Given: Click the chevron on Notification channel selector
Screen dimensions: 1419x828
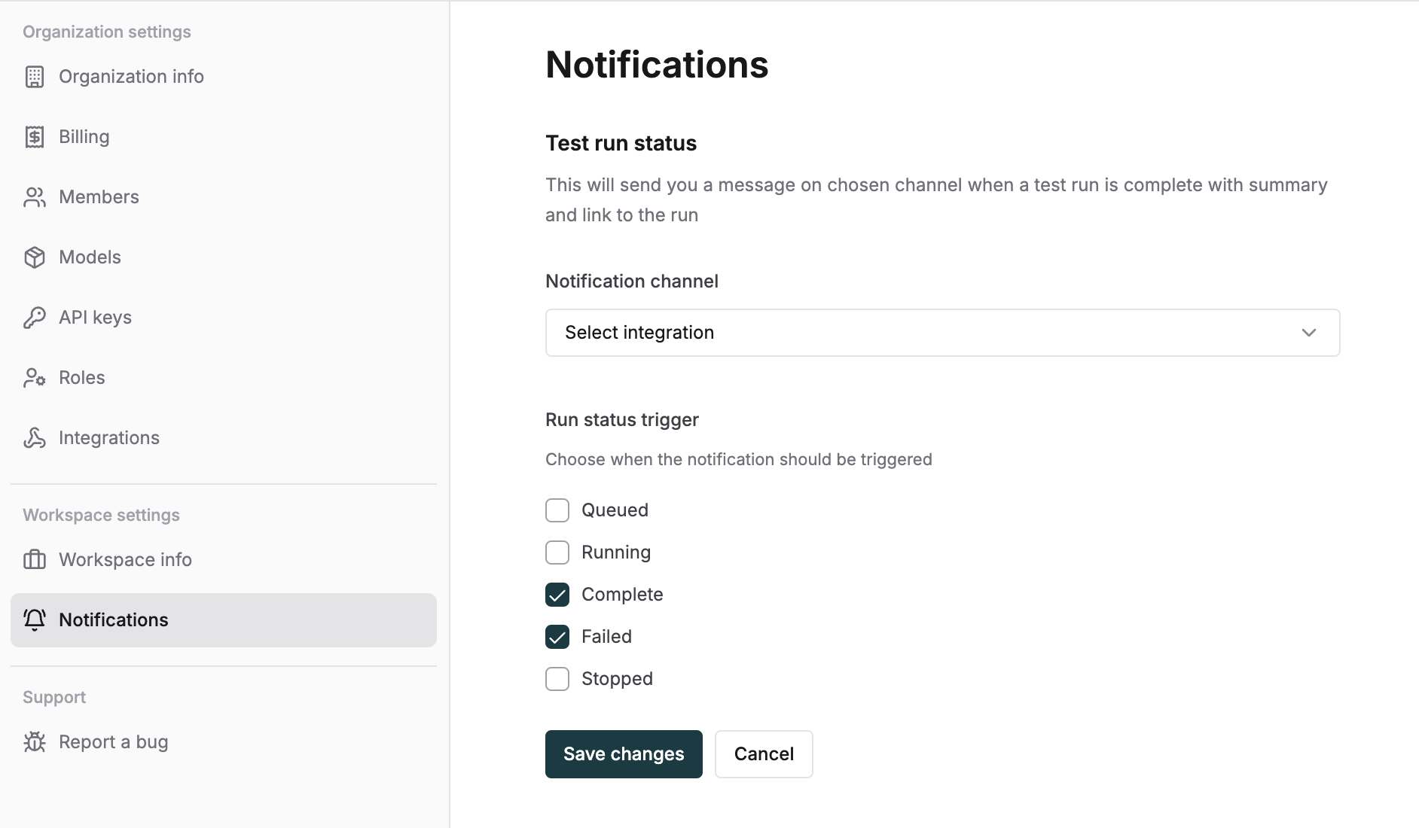Looking at the screenshot, I should pos(1308,332).
